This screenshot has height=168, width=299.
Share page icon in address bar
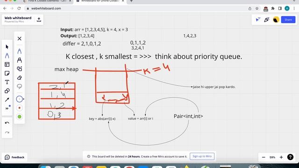click(250, 8)
